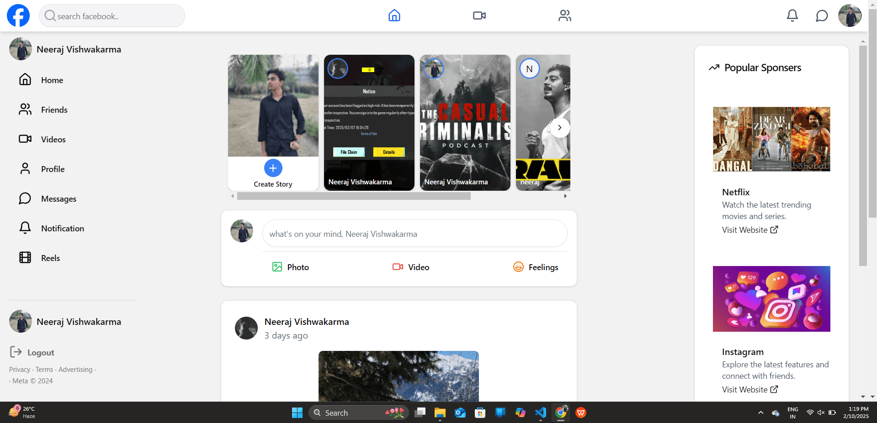Open your profile avatar in the top bar

point(849,15)
